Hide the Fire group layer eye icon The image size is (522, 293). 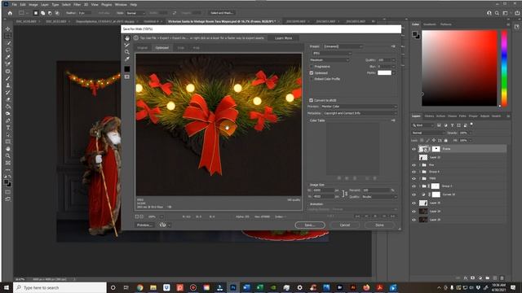click(414, 164)
